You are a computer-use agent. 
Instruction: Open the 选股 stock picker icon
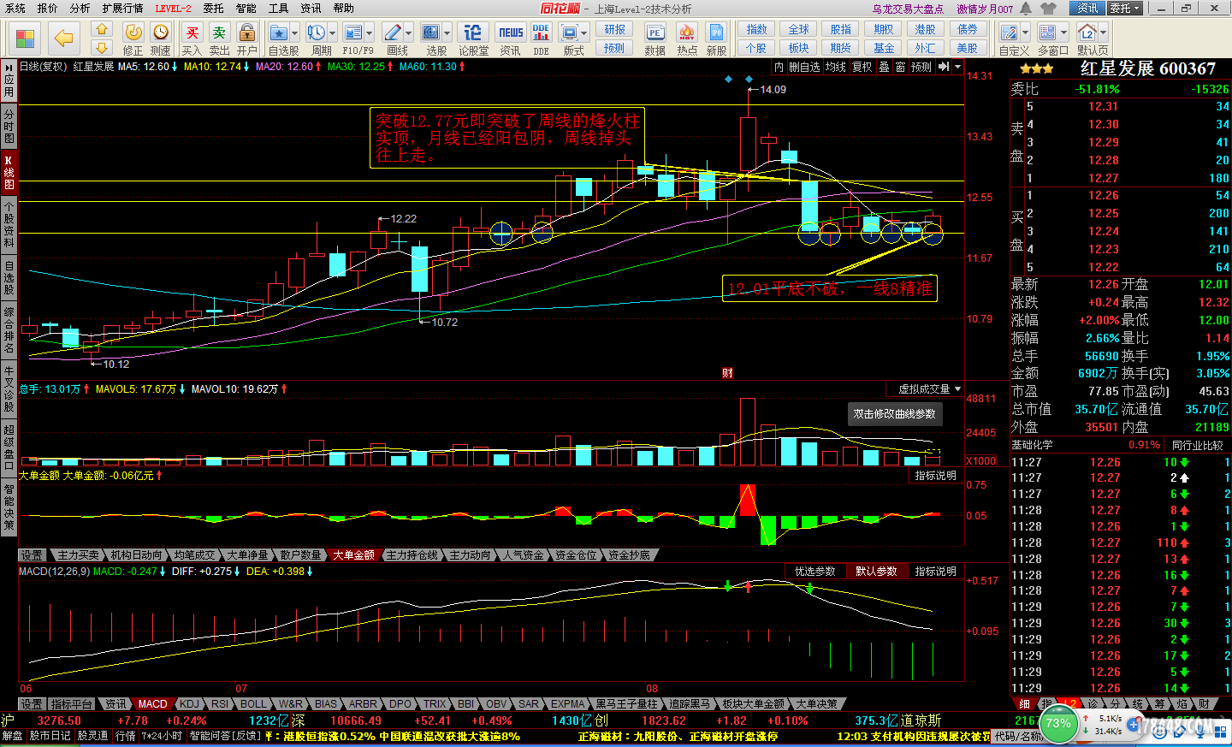tap(431, 39)
